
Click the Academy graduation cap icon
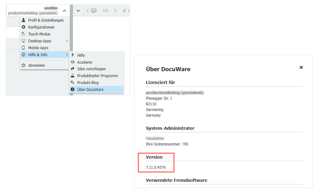click(x=73, y=62)
